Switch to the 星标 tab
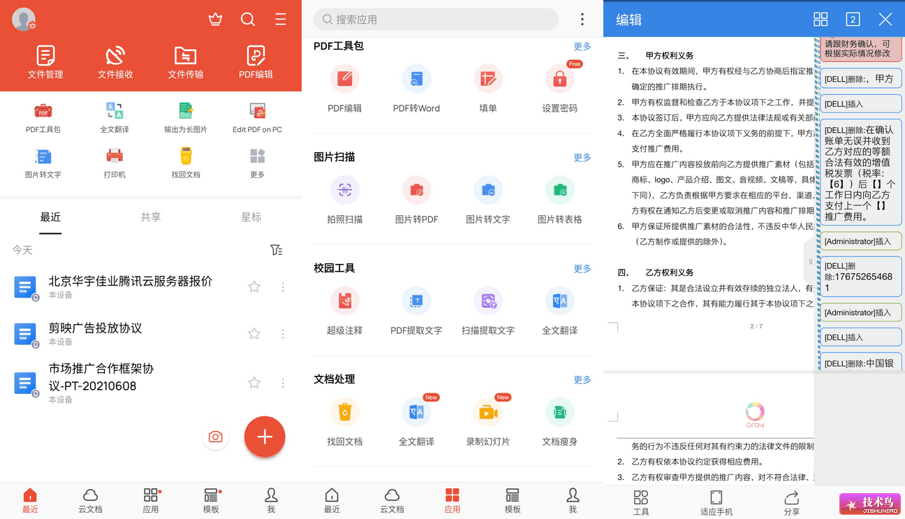The height and width of the screenshot is (519, 905). pyautogui.click(x=251, y=217)
